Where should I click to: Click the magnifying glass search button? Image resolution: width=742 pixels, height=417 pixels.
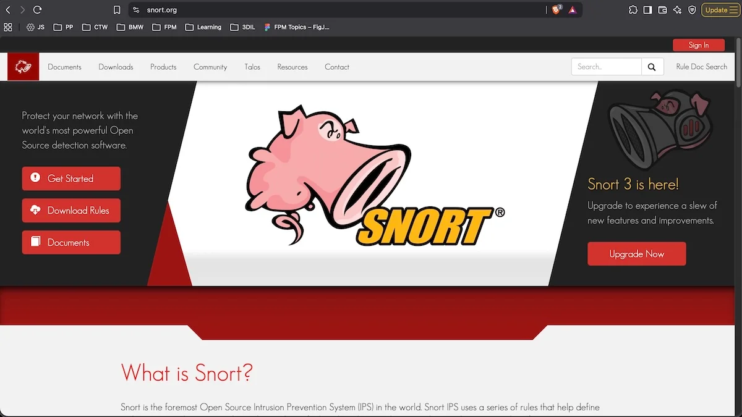pyautogui.click(x=652, y=67)
